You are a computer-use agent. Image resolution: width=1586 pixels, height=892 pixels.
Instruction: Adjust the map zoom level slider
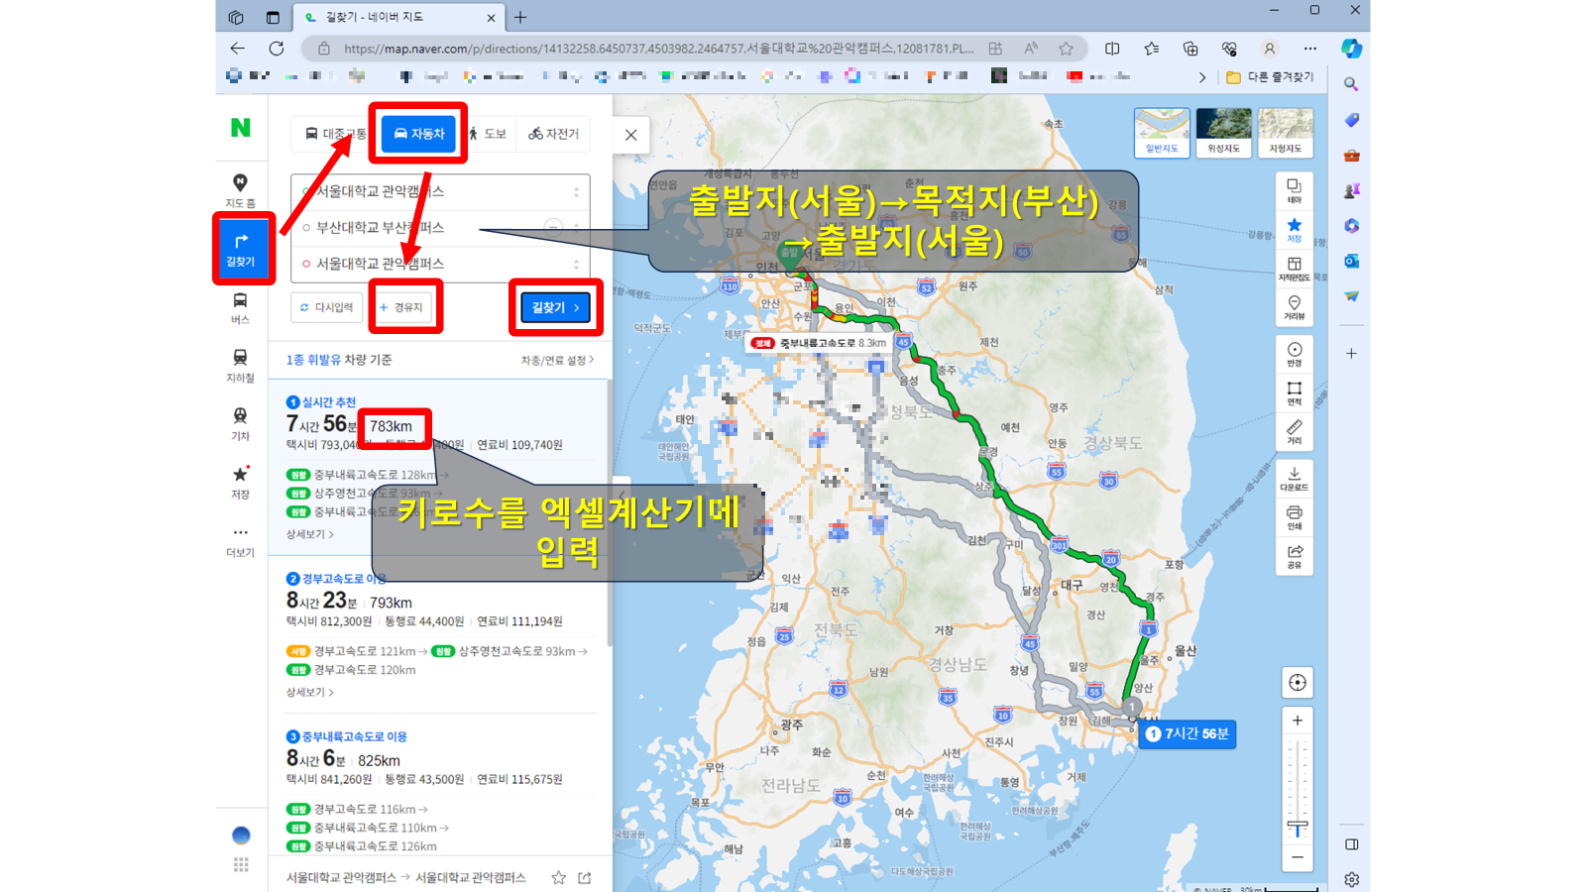(x=1297, y=829)
